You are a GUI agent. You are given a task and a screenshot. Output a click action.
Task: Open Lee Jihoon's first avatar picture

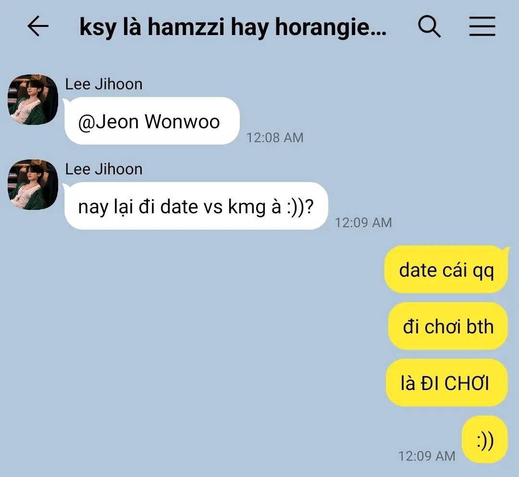coord(33,99)
